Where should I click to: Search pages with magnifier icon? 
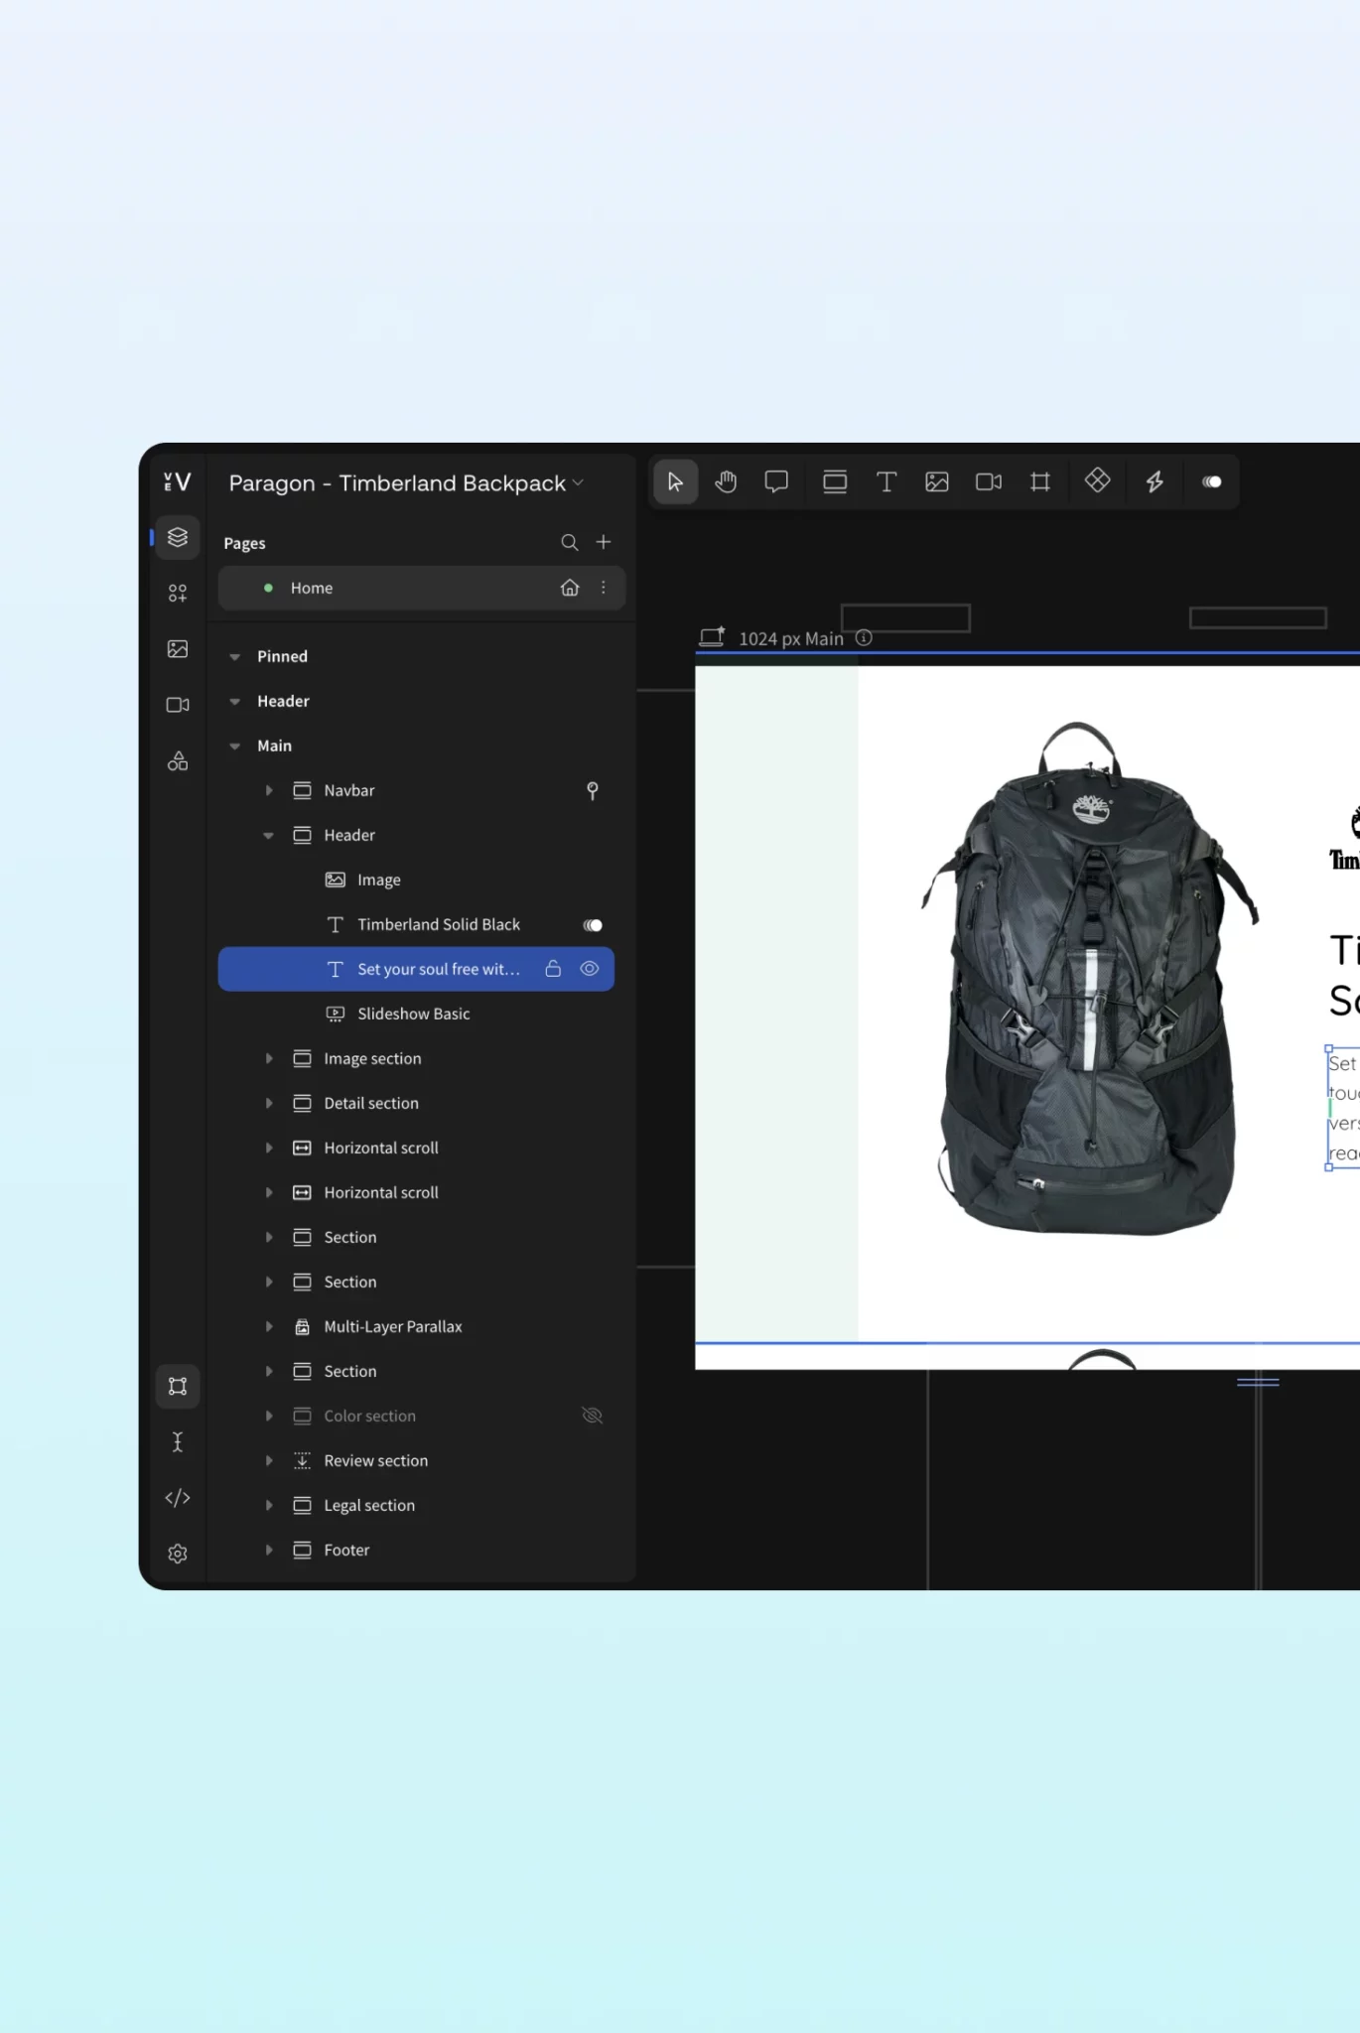(x=570, y=542)
